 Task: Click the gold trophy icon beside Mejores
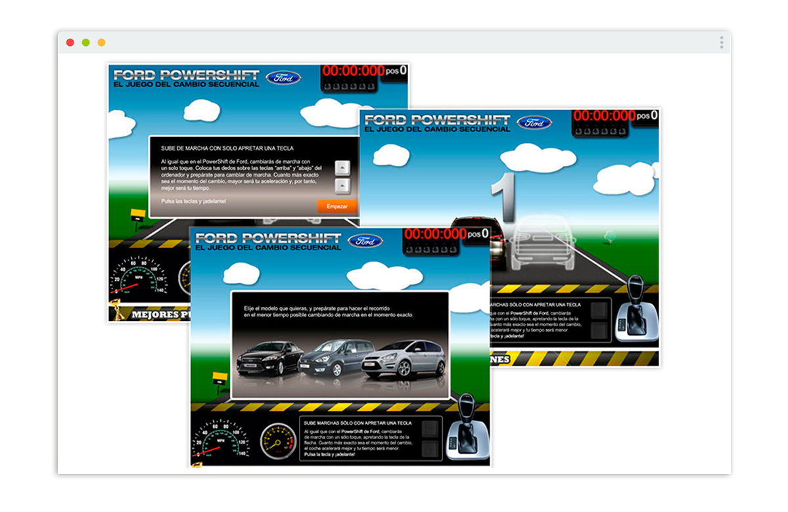[x=119, y=312]
